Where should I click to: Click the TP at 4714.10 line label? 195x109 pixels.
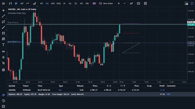coord(13,23)
